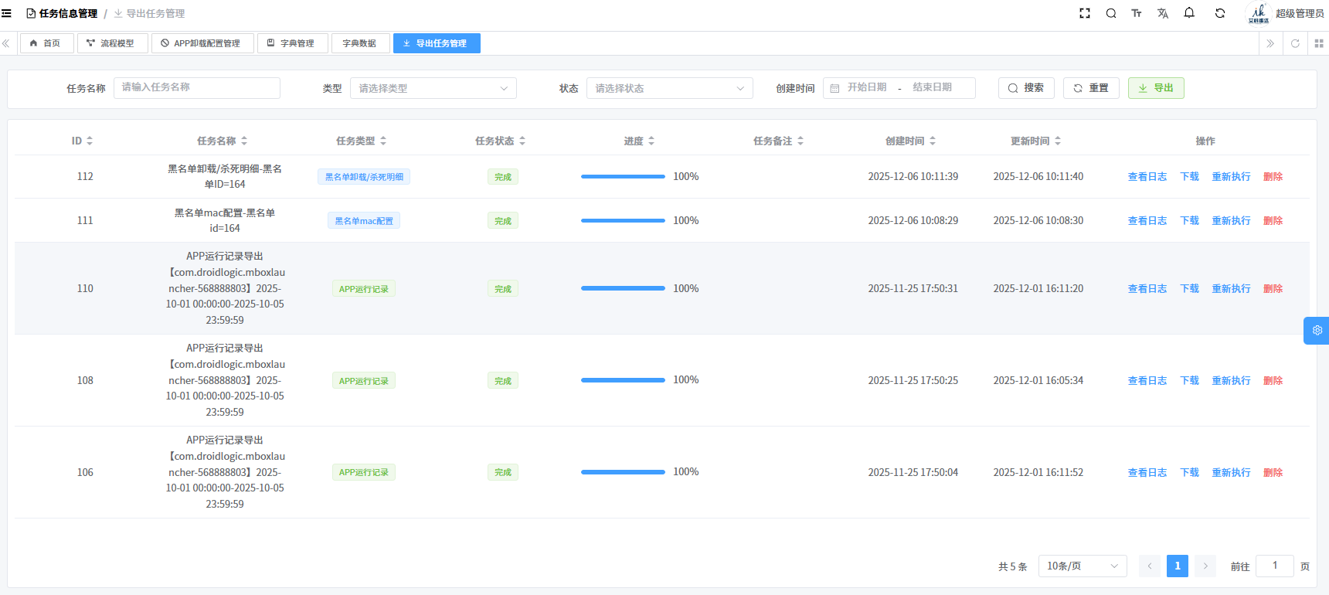This screenshot has width=1329, height=595.
Task: Collapse the sidebar hamburger menu
Action: [7, 13]
